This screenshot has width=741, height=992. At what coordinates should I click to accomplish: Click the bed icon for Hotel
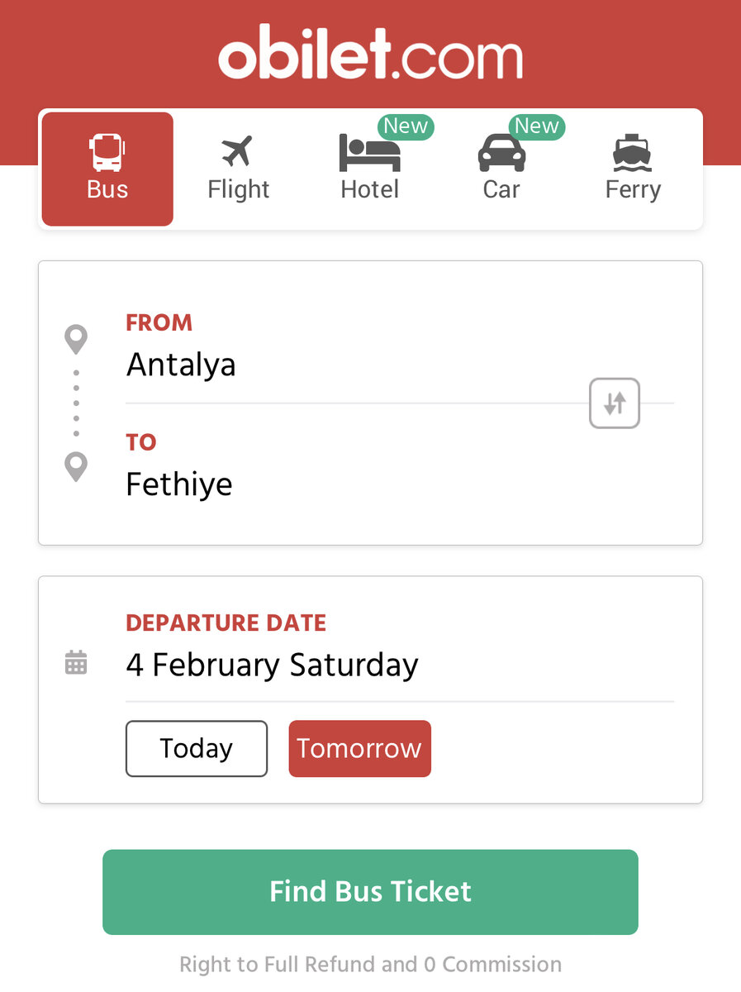[369, 153]
